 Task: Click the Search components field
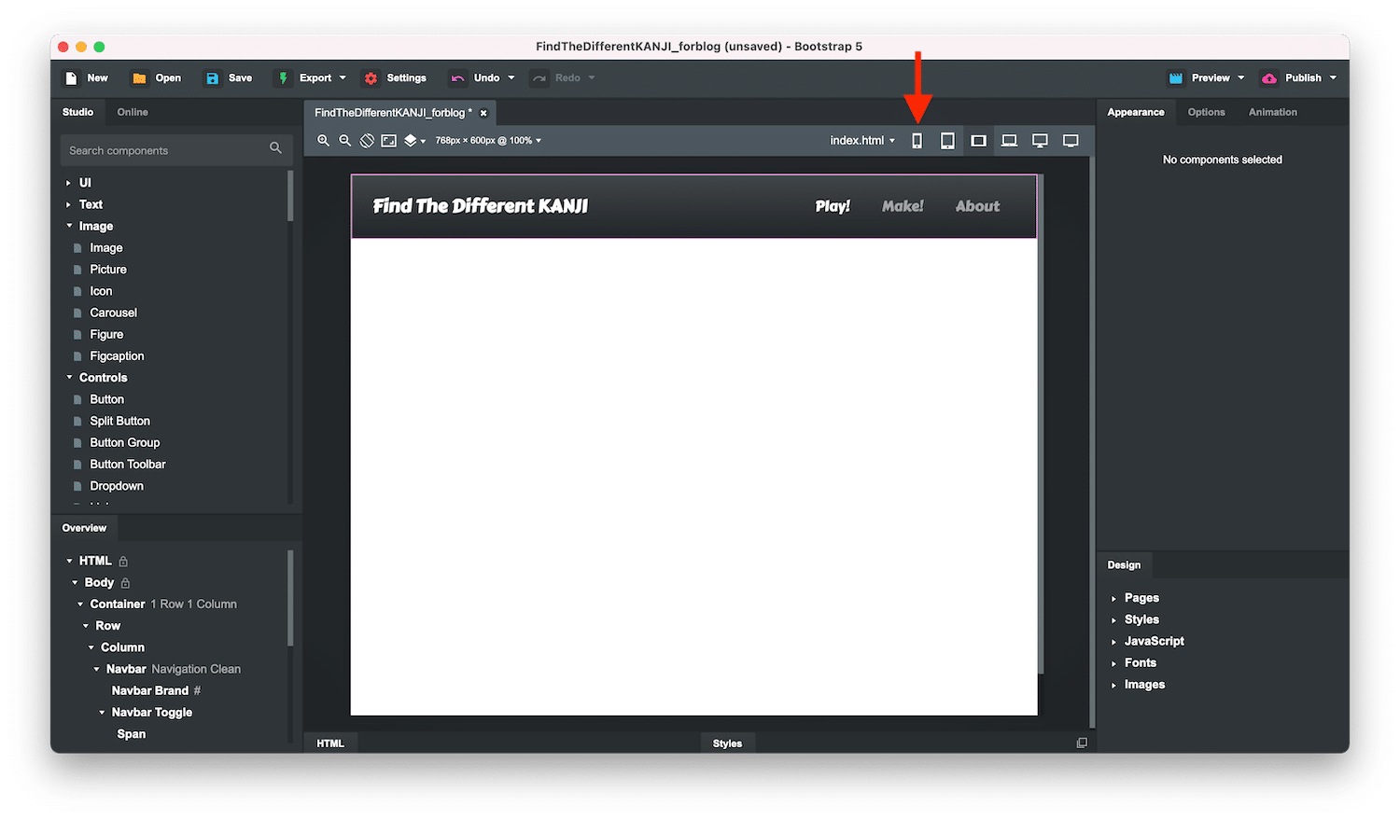click(163, 150)
